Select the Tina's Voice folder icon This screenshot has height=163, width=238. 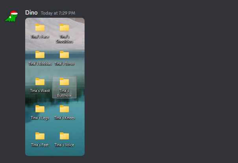pos(64,136)
